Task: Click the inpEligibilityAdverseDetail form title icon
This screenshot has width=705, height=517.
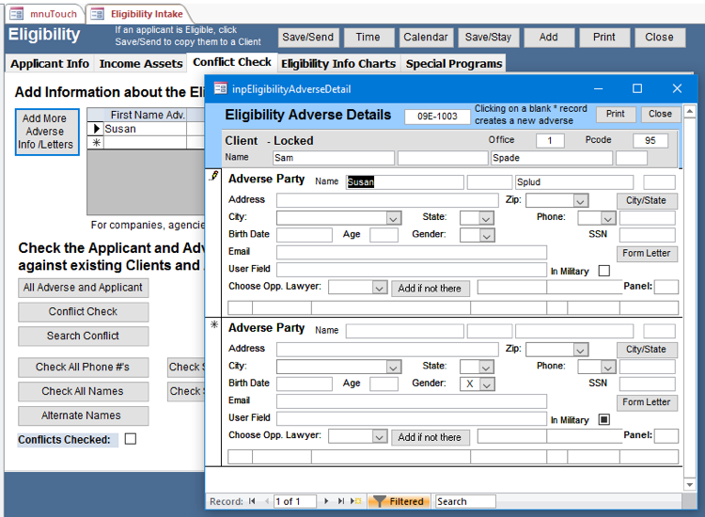Action: click(x=220, y=88)
